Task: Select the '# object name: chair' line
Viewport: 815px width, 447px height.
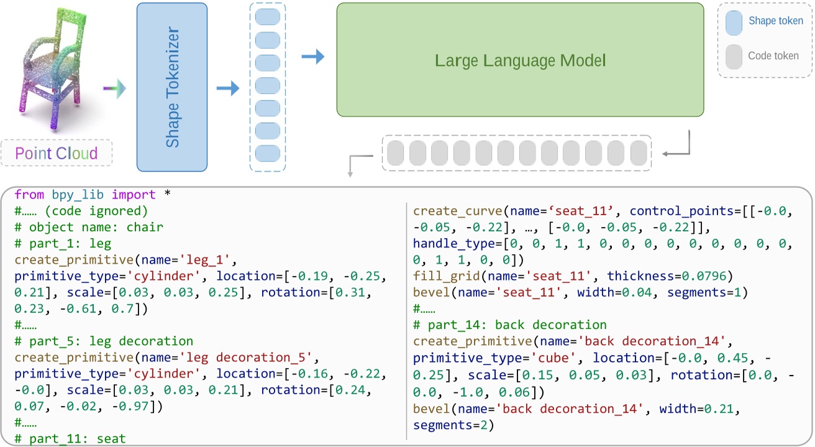Action: [86, 226]
